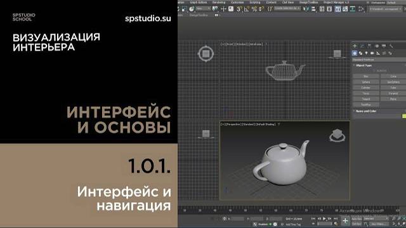The image size is (406, 228).
Task: Open the Selected key filter dropdown
Action: coord(376,218)
